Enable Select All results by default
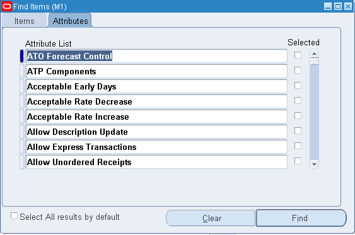 (x=14, y=216)
